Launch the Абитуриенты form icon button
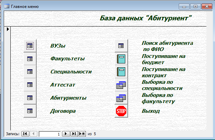This screenshot has height=140, width=215. 30,98
